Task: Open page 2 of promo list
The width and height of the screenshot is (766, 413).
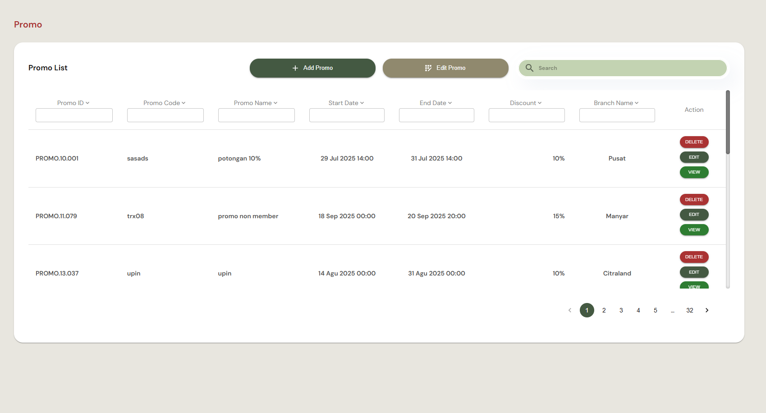Action: [x=604, y=310]
